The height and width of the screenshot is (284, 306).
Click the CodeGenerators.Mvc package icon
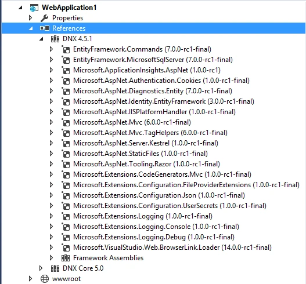pyautogui.click(x=66, y=174)
